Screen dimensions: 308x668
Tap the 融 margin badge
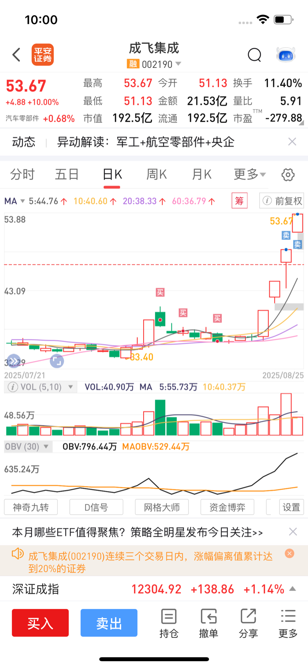pyautogui.click(x=133, y=64)
